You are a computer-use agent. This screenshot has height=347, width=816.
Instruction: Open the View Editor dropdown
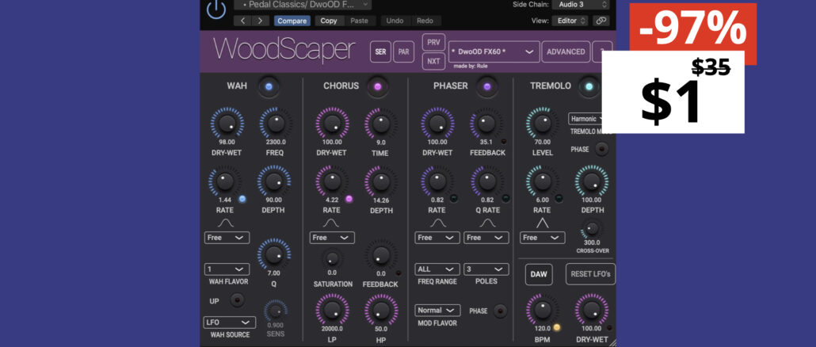click(570, 21)
